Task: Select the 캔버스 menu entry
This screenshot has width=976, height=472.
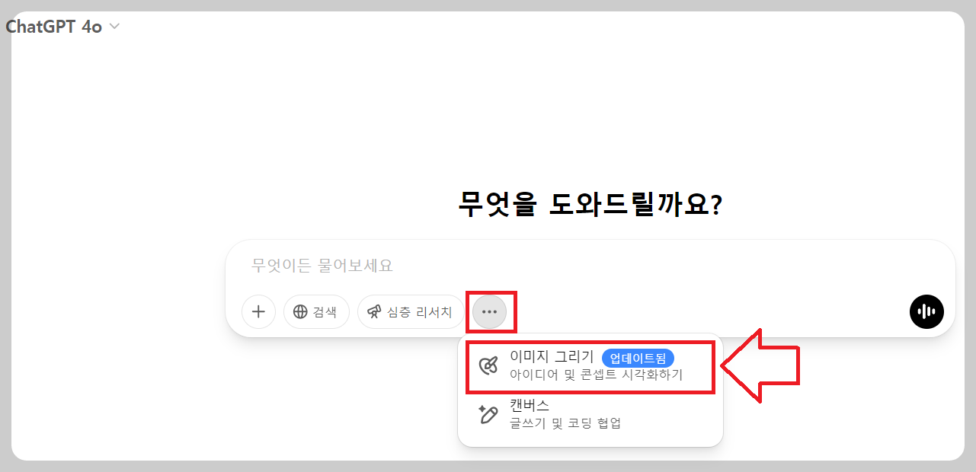Action: click(590, 414)
